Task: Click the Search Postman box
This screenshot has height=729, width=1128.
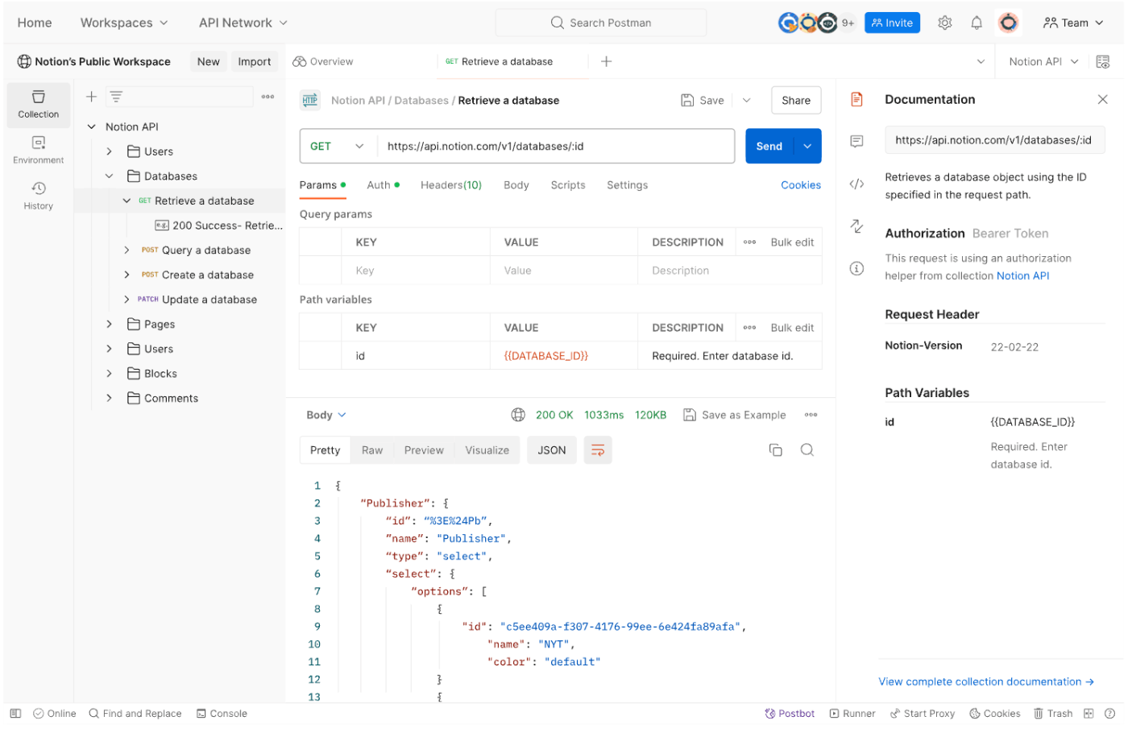Action: [601, 23]
